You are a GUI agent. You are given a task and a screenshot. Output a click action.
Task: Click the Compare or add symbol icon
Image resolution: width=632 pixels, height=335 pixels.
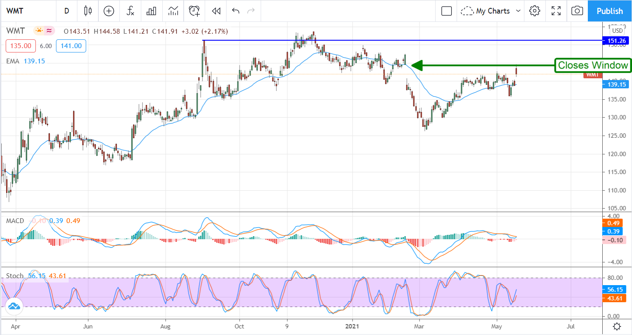tap(108, 11)
